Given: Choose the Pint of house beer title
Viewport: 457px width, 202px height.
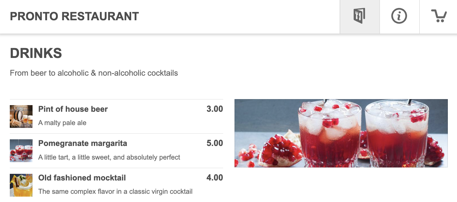Looking at the screenshot, I should [73, 109].
